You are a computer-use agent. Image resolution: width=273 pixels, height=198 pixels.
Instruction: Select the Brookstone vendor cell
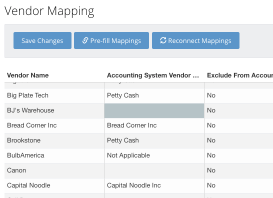pos(54,140)
